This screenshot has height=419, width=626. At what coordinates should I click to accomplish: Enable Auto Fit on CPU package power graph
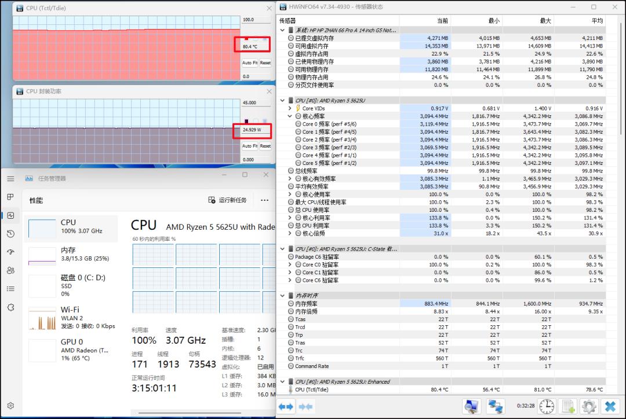250,145
